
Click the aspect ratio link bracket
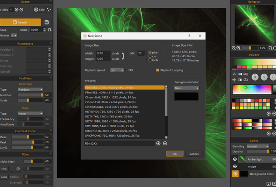[x=123, y=56]
